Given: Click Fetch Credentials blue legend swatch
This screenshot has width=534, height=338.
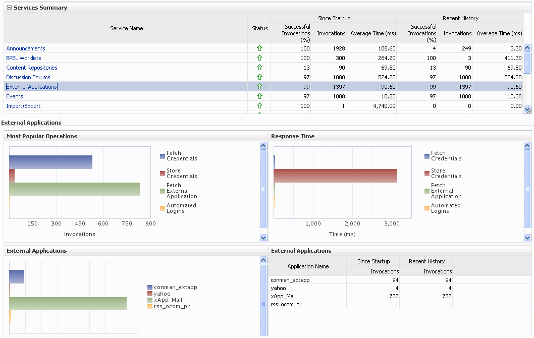Looking at the screenshot, I should tap(163, 156).
